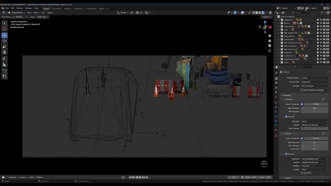
Task: Open the Output properties tab
Action: (x=276, y=83)
